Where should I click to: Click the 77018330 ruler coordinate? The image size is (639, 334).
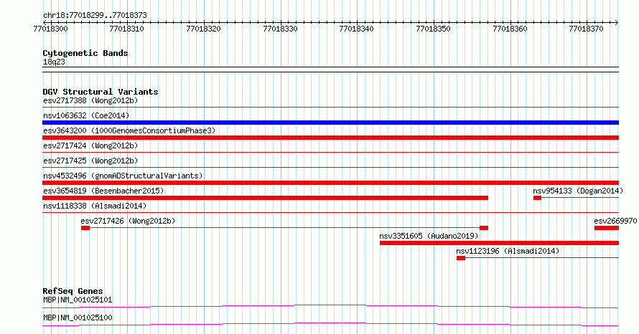click(281, 29)
